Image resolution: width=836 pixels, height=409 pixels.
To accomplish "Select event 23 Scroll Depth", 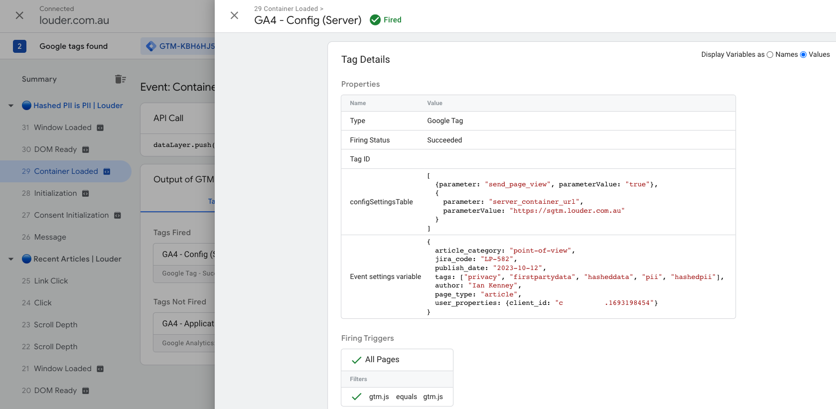I will (50, 325).
